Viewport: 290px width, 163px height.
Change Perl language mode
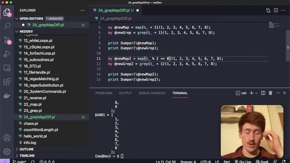[x=227, y=162]
